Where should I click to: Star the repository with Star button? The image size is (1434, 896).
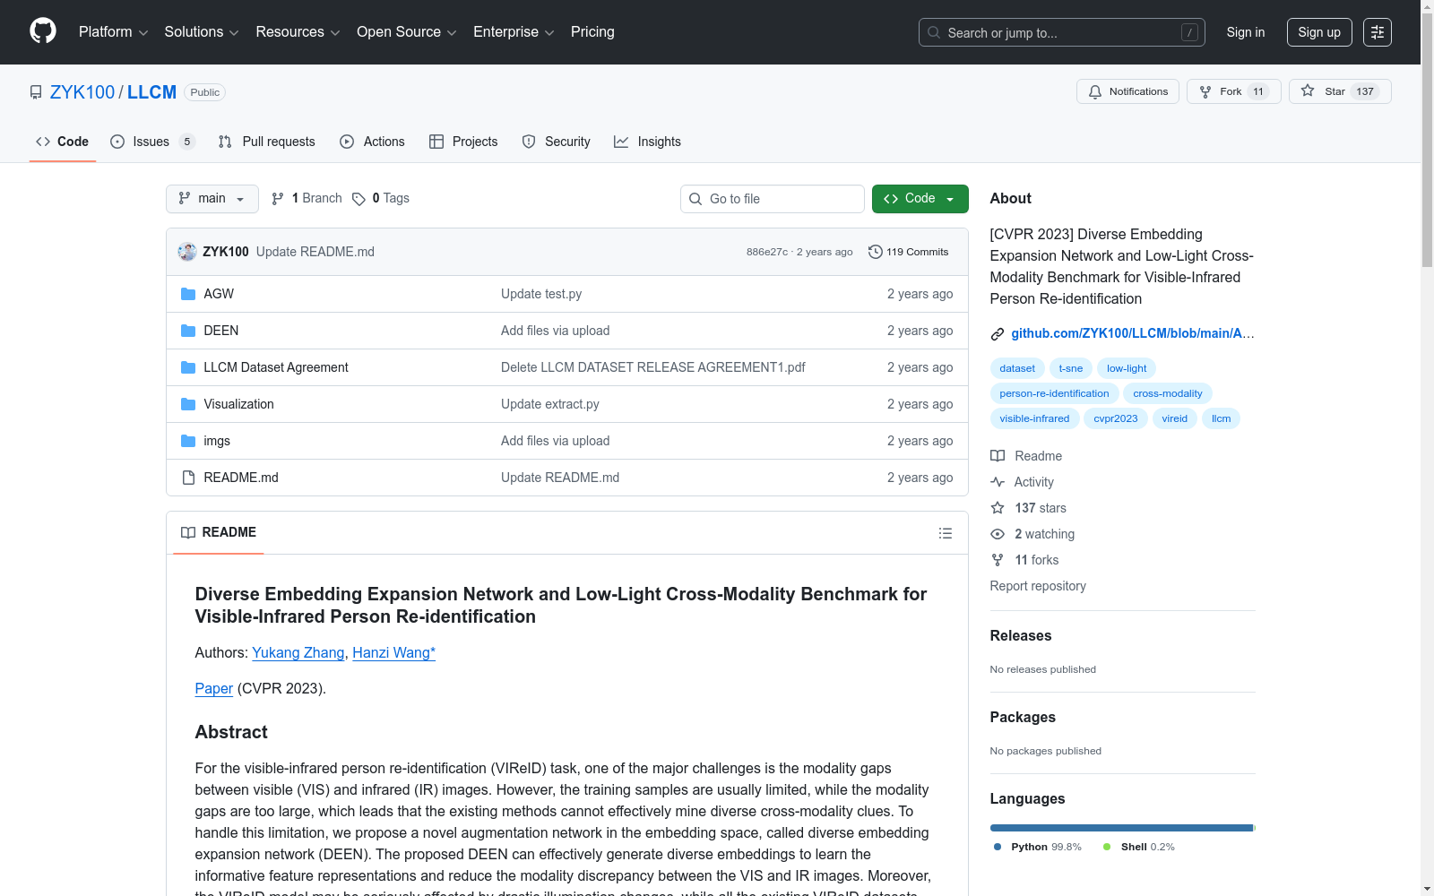1340,91
